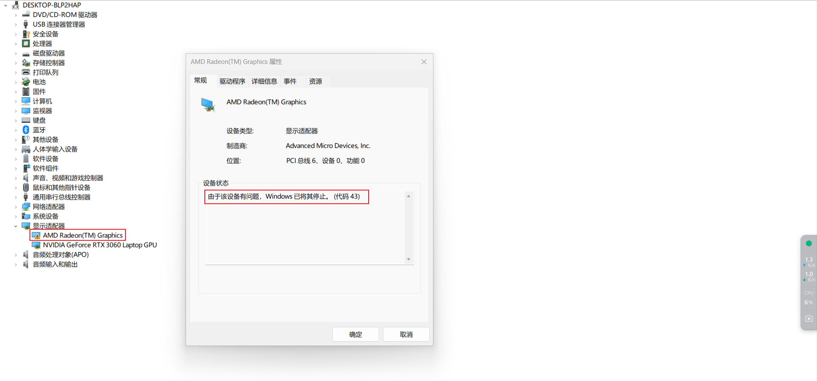Close the AMD Radeon properties dialog

pyautogui.click(x=424, y=62)
